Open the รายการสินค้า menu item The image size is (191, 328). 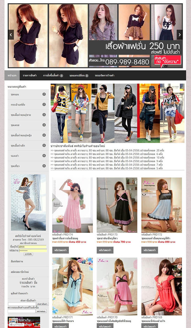click(30, 75)
